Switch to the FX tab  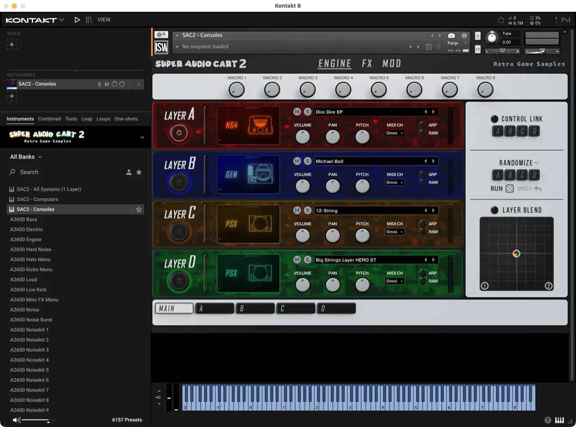tap(367, 63)
